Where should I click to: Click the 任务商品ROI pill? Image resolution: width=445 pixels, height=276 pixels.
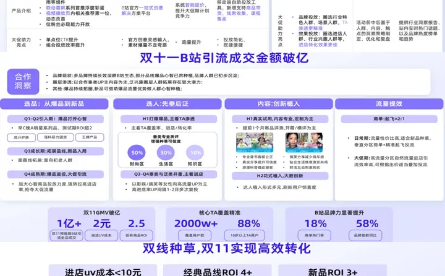[137, 235]
